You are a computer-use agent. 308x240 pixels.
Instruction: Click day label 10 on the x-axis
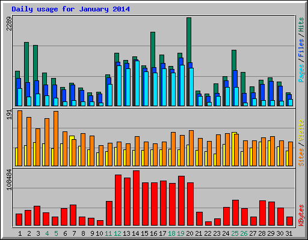click(99, 233)
